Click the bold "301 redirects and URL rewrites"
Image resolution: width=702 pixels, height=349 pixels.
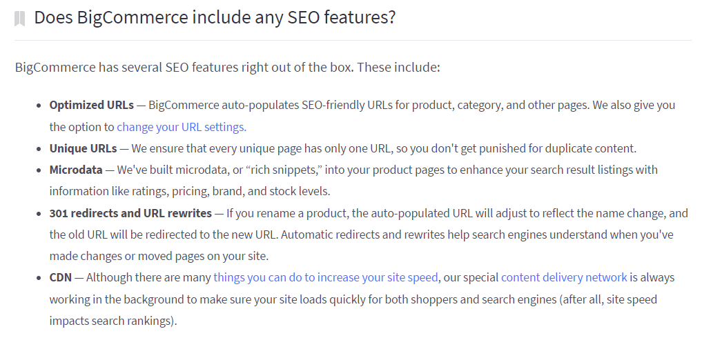130,213
